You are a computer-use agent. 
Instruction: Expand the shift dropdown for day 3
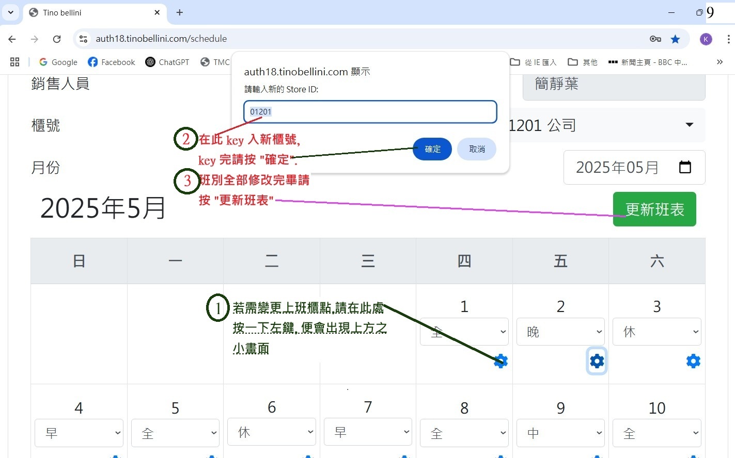click(x=656, y=332)
